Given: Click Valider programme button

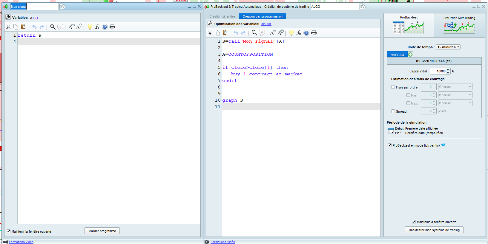Looking at the screenshot, I should pos(102,231).
